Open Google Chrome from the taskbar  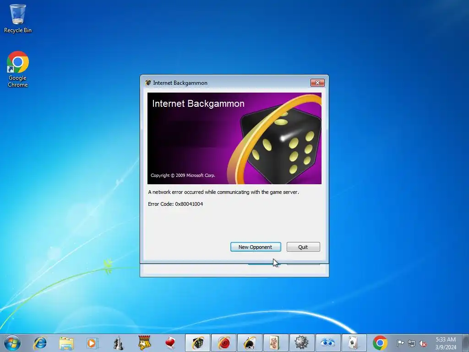(x=380, y=343)
